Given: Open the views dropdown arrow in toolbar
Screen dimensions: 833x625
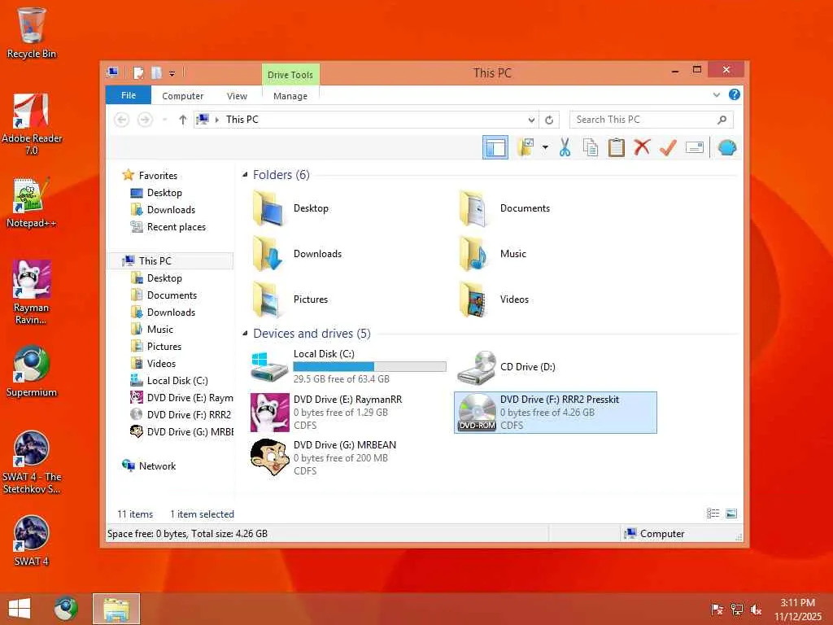Looking at the screenshot, I should (x=545, y=147).
